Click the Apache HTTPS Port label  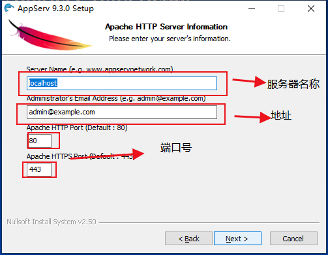pyautogui.click(x=80, y=156)
